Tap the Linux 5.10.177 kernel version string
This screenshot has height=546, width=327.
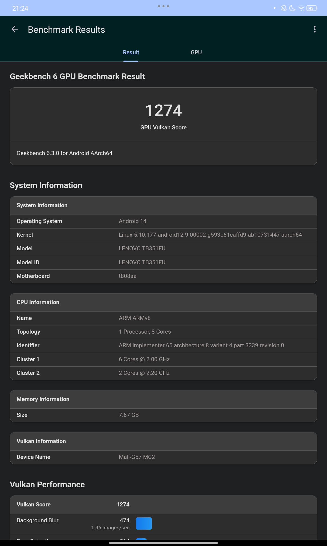coord(210,235)
